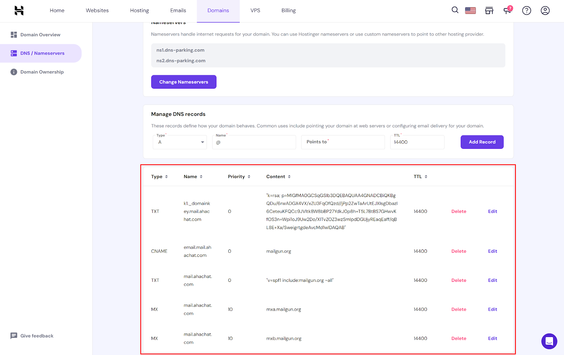Edit the SPF TXT record
The image size is (564, 355).
point(492,280)
